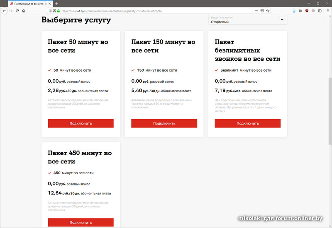Click title 'Пакет 450 минут во все сети'

[80, 157]
